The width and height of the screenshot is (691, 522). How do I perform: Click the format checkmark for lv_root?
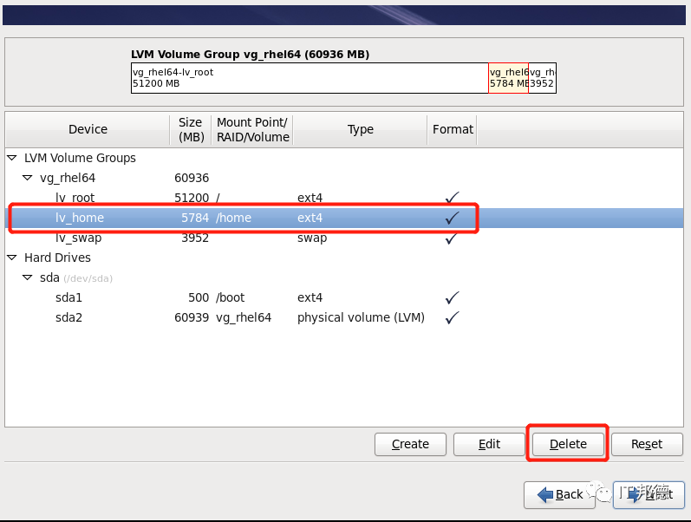click(453, 198)
